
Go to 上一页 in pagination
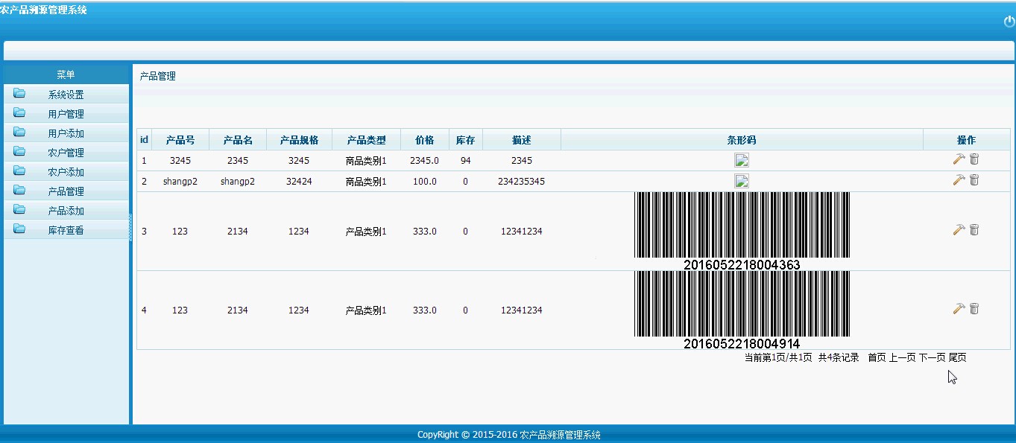(902, 357)
